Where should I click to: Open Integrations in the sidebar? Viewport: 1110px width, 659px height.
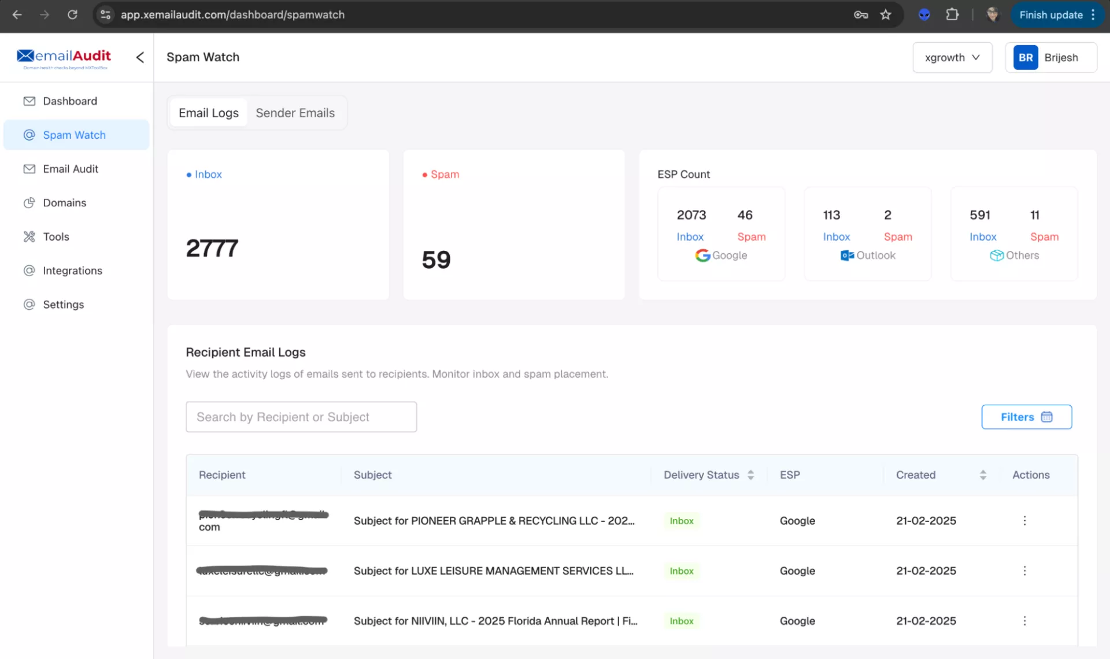point(72,271)
